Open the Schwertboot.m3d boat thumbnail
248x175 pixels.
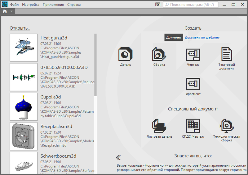point(24,163)
